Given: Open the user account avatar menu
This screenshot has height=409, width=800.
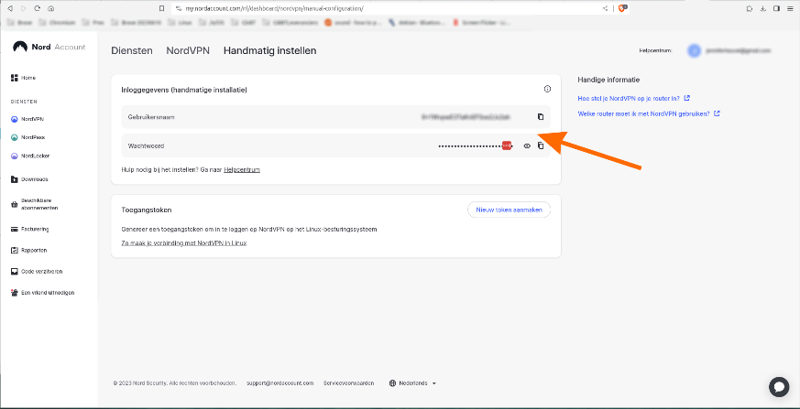Looking at the screenshot, I should coord(694,50).
